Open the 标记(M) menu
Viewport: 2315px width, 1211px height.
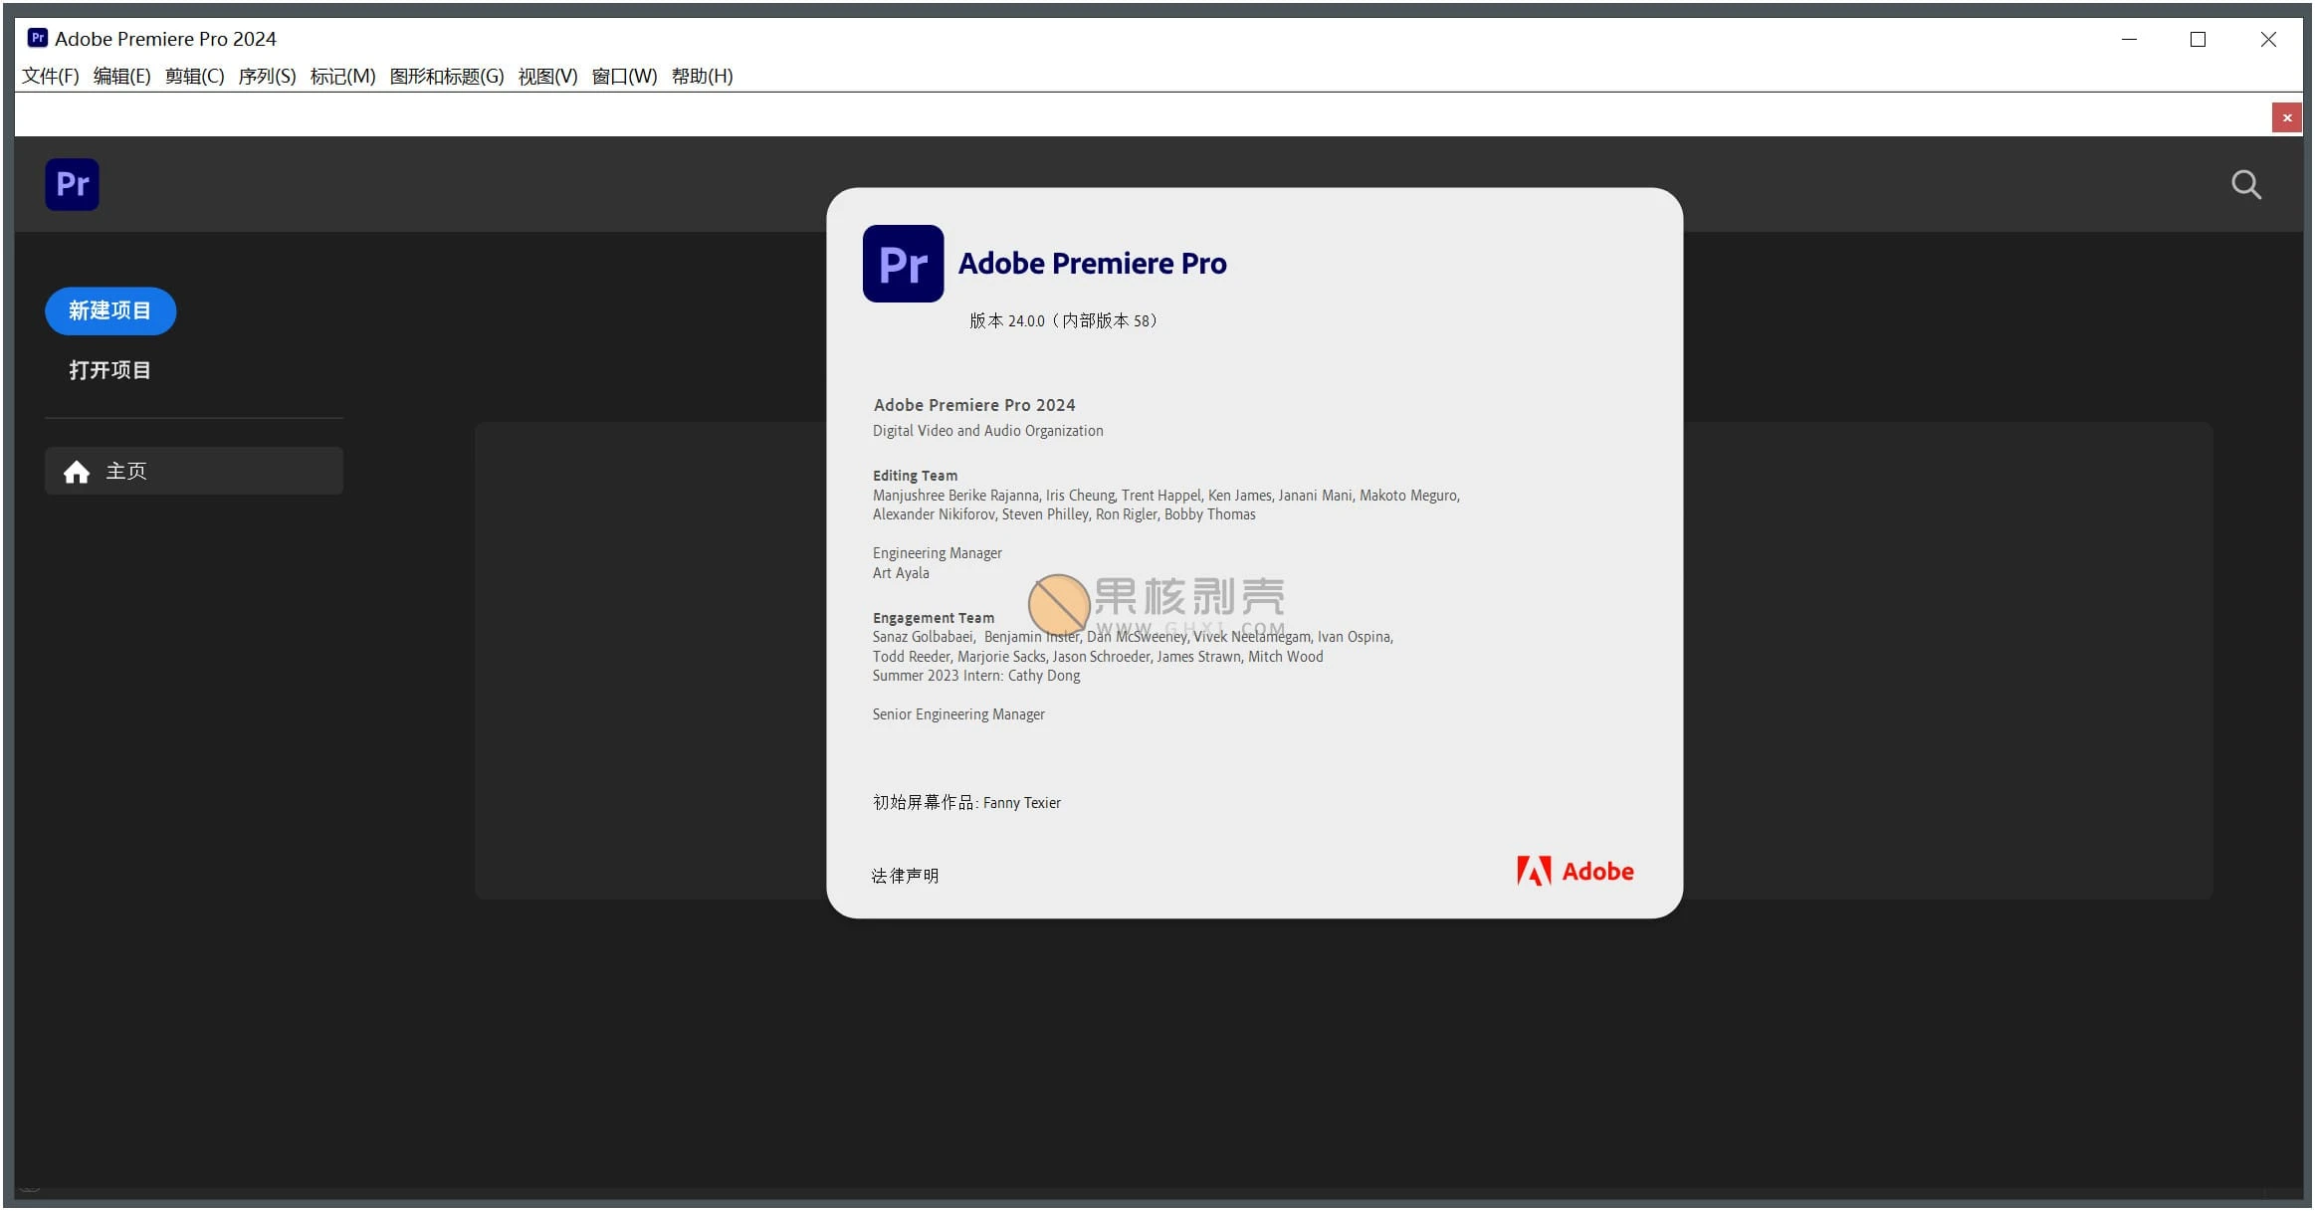click(x=342, y=76)
